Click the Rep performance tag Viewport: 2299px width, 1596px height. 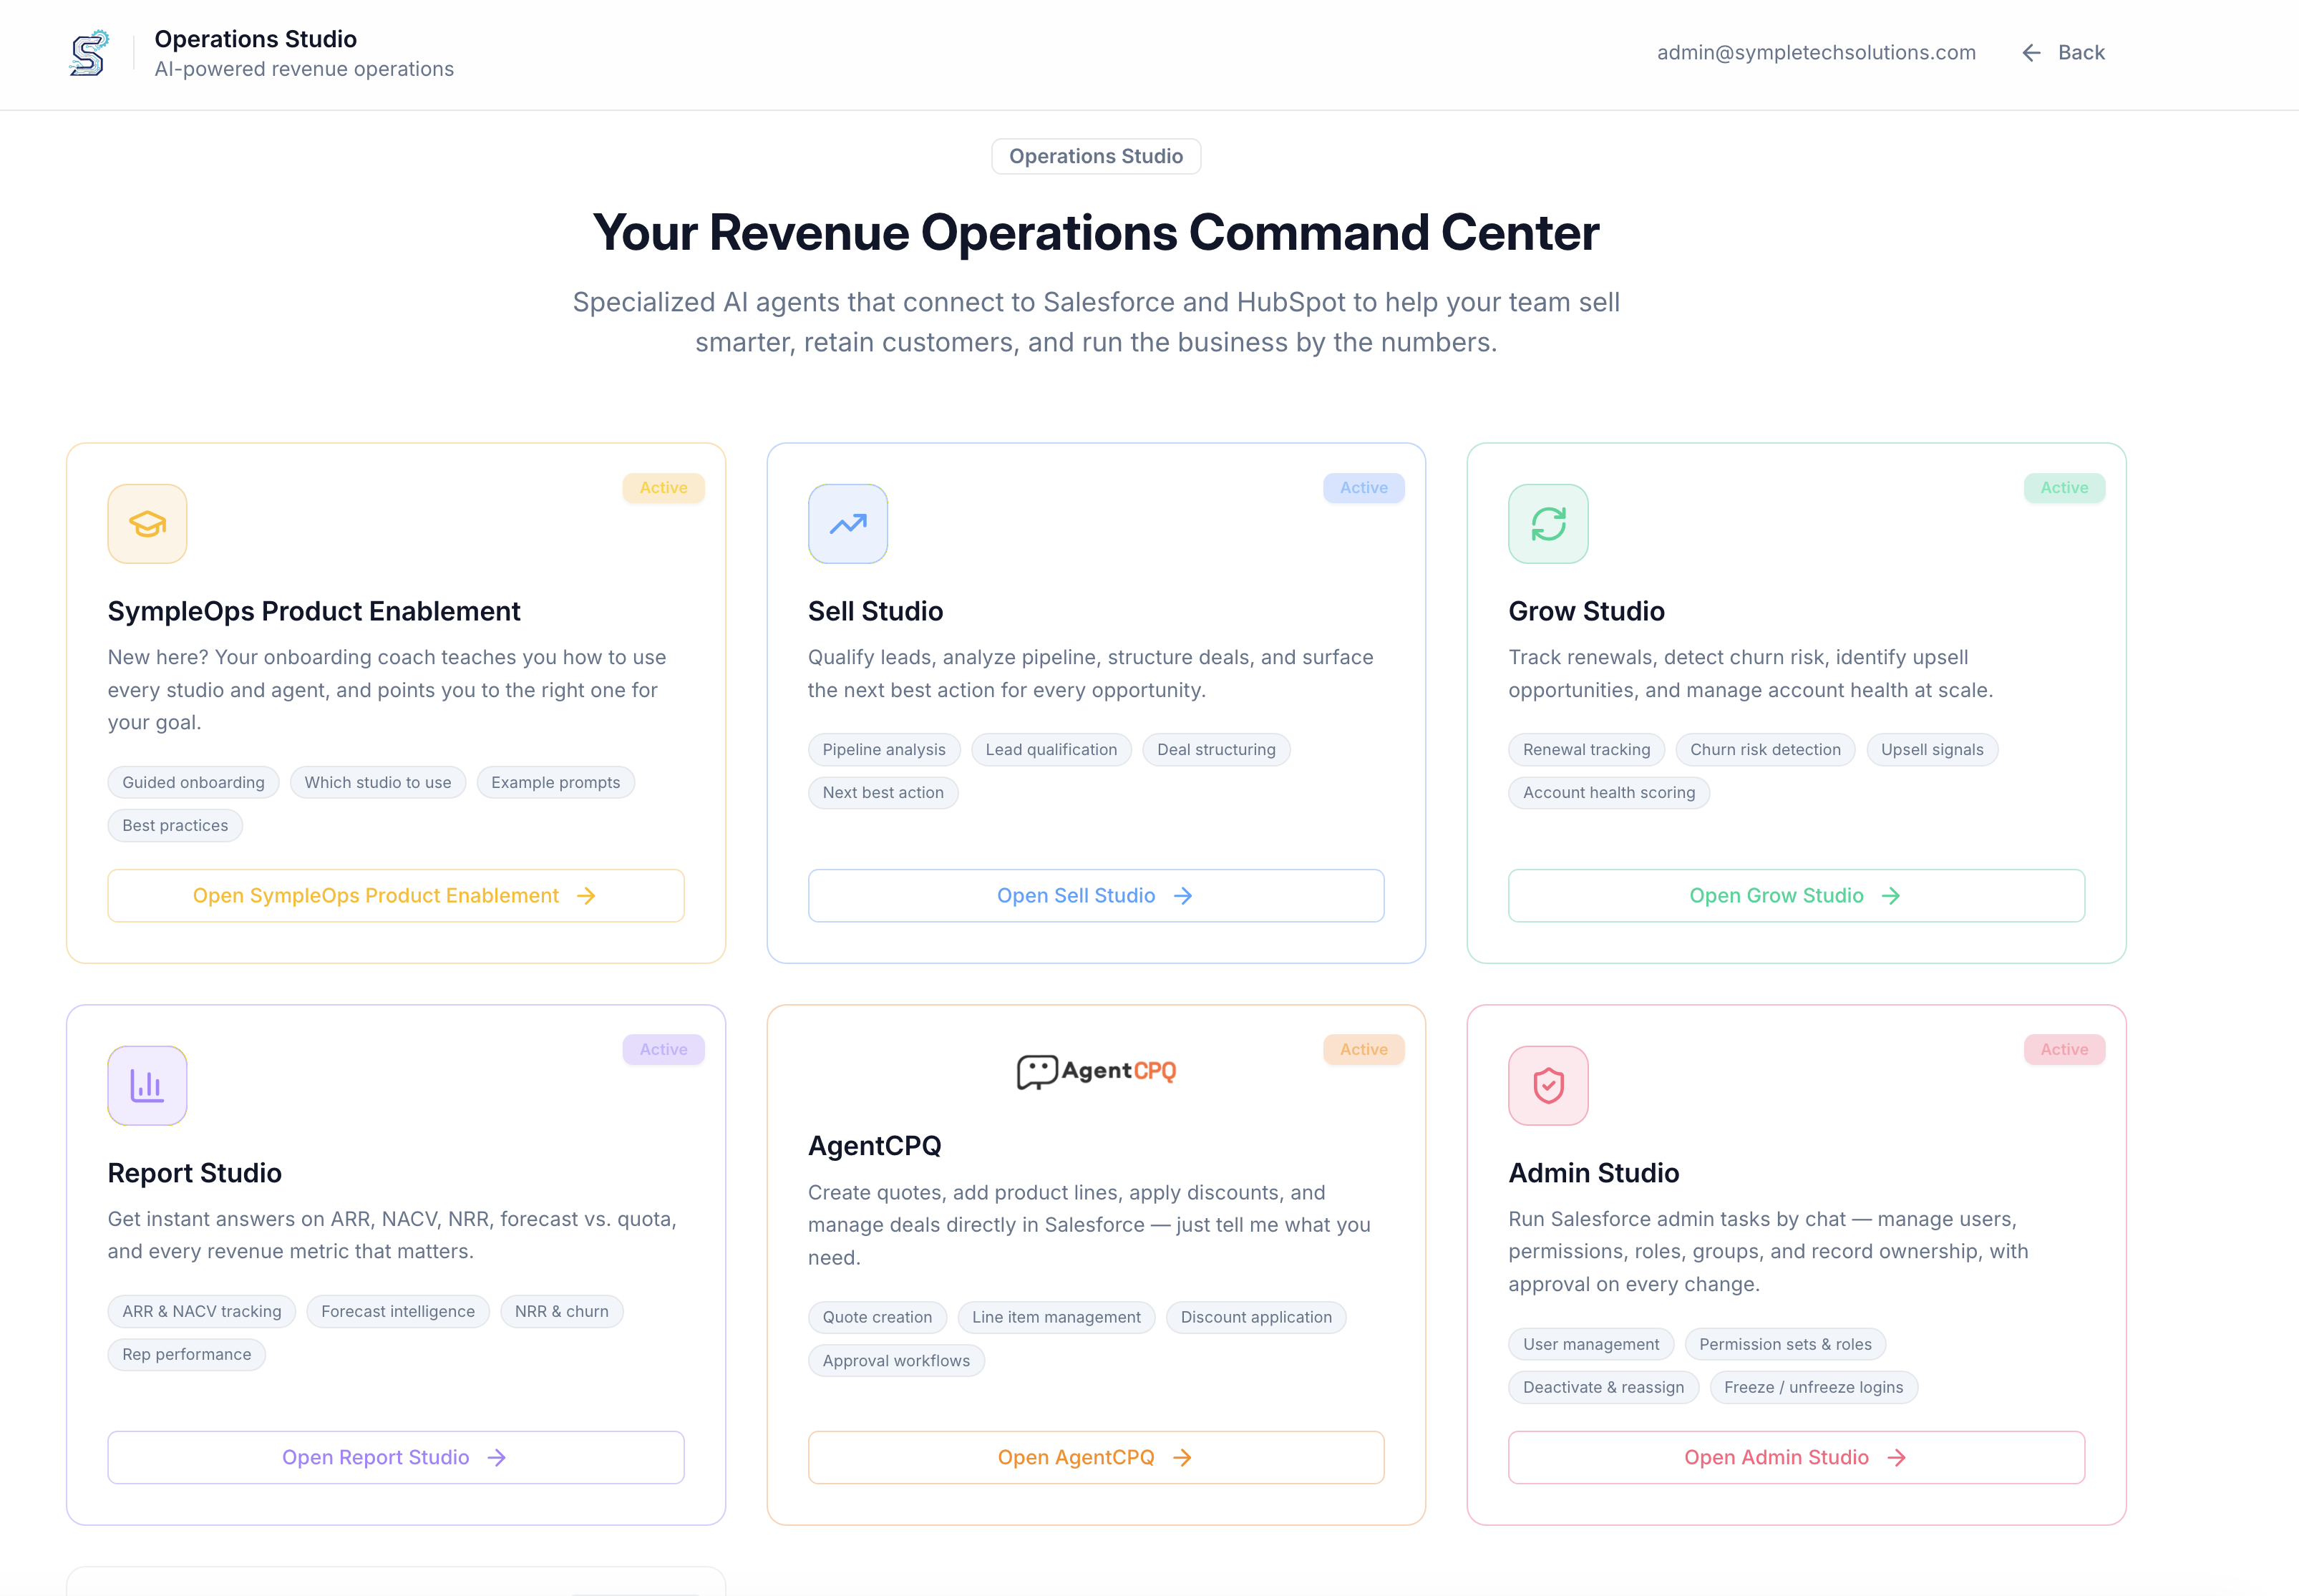point(187,1355)
